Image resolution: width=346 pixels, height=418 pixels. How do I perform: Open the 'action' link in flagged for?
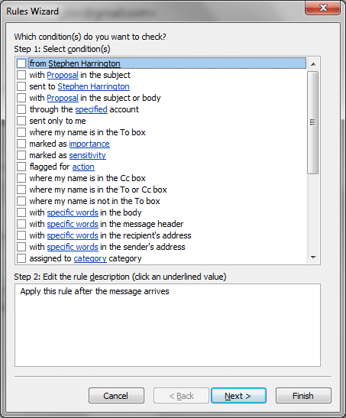pos(83,167)
